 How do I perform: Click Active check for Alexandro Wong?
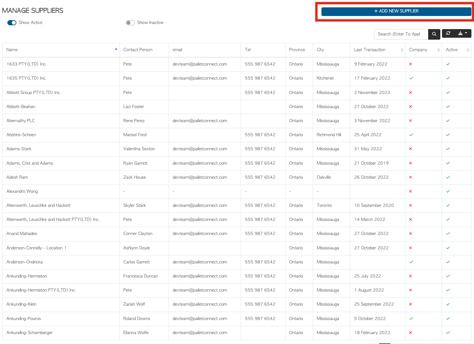point(448,192)
